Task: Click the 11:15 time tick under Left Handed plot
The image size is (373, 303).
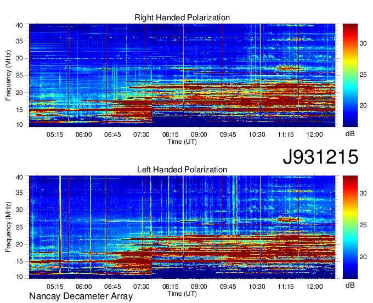Action: [286, 287]
